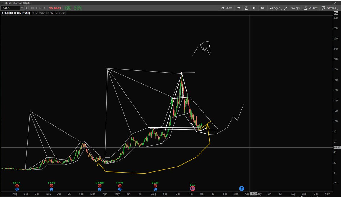Screen dimensions: 341x197
Task: Click the red earnings phone icon at $-0.07
Action: coord(120,186)
